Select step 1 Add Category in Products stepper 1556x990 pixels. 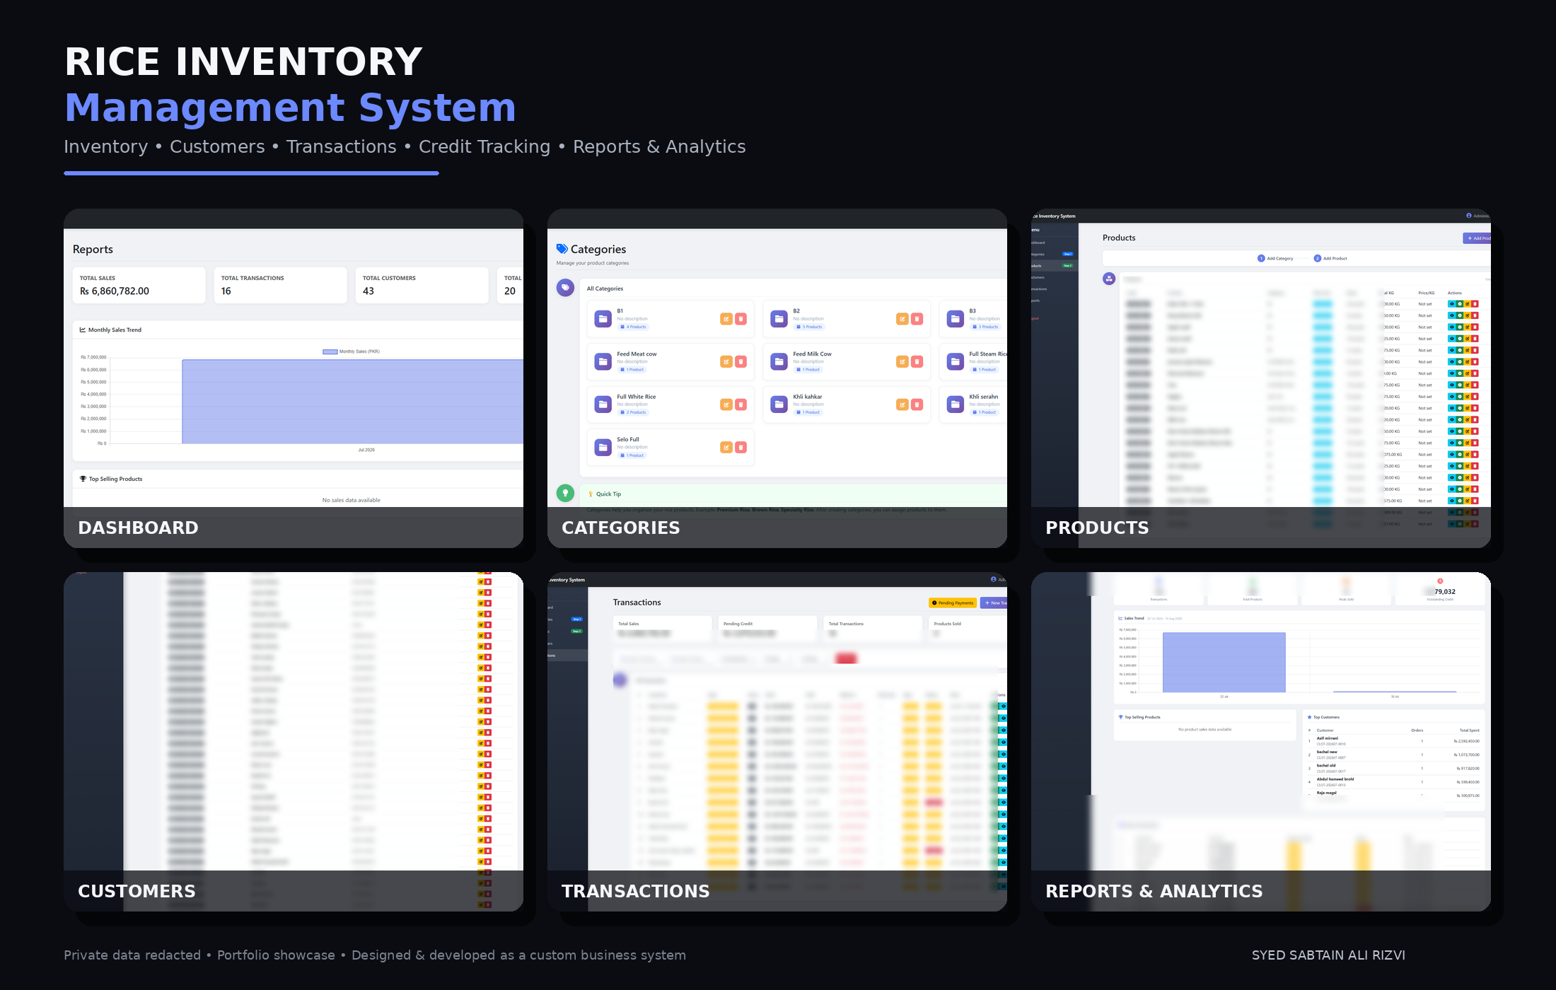point(1275,258)
